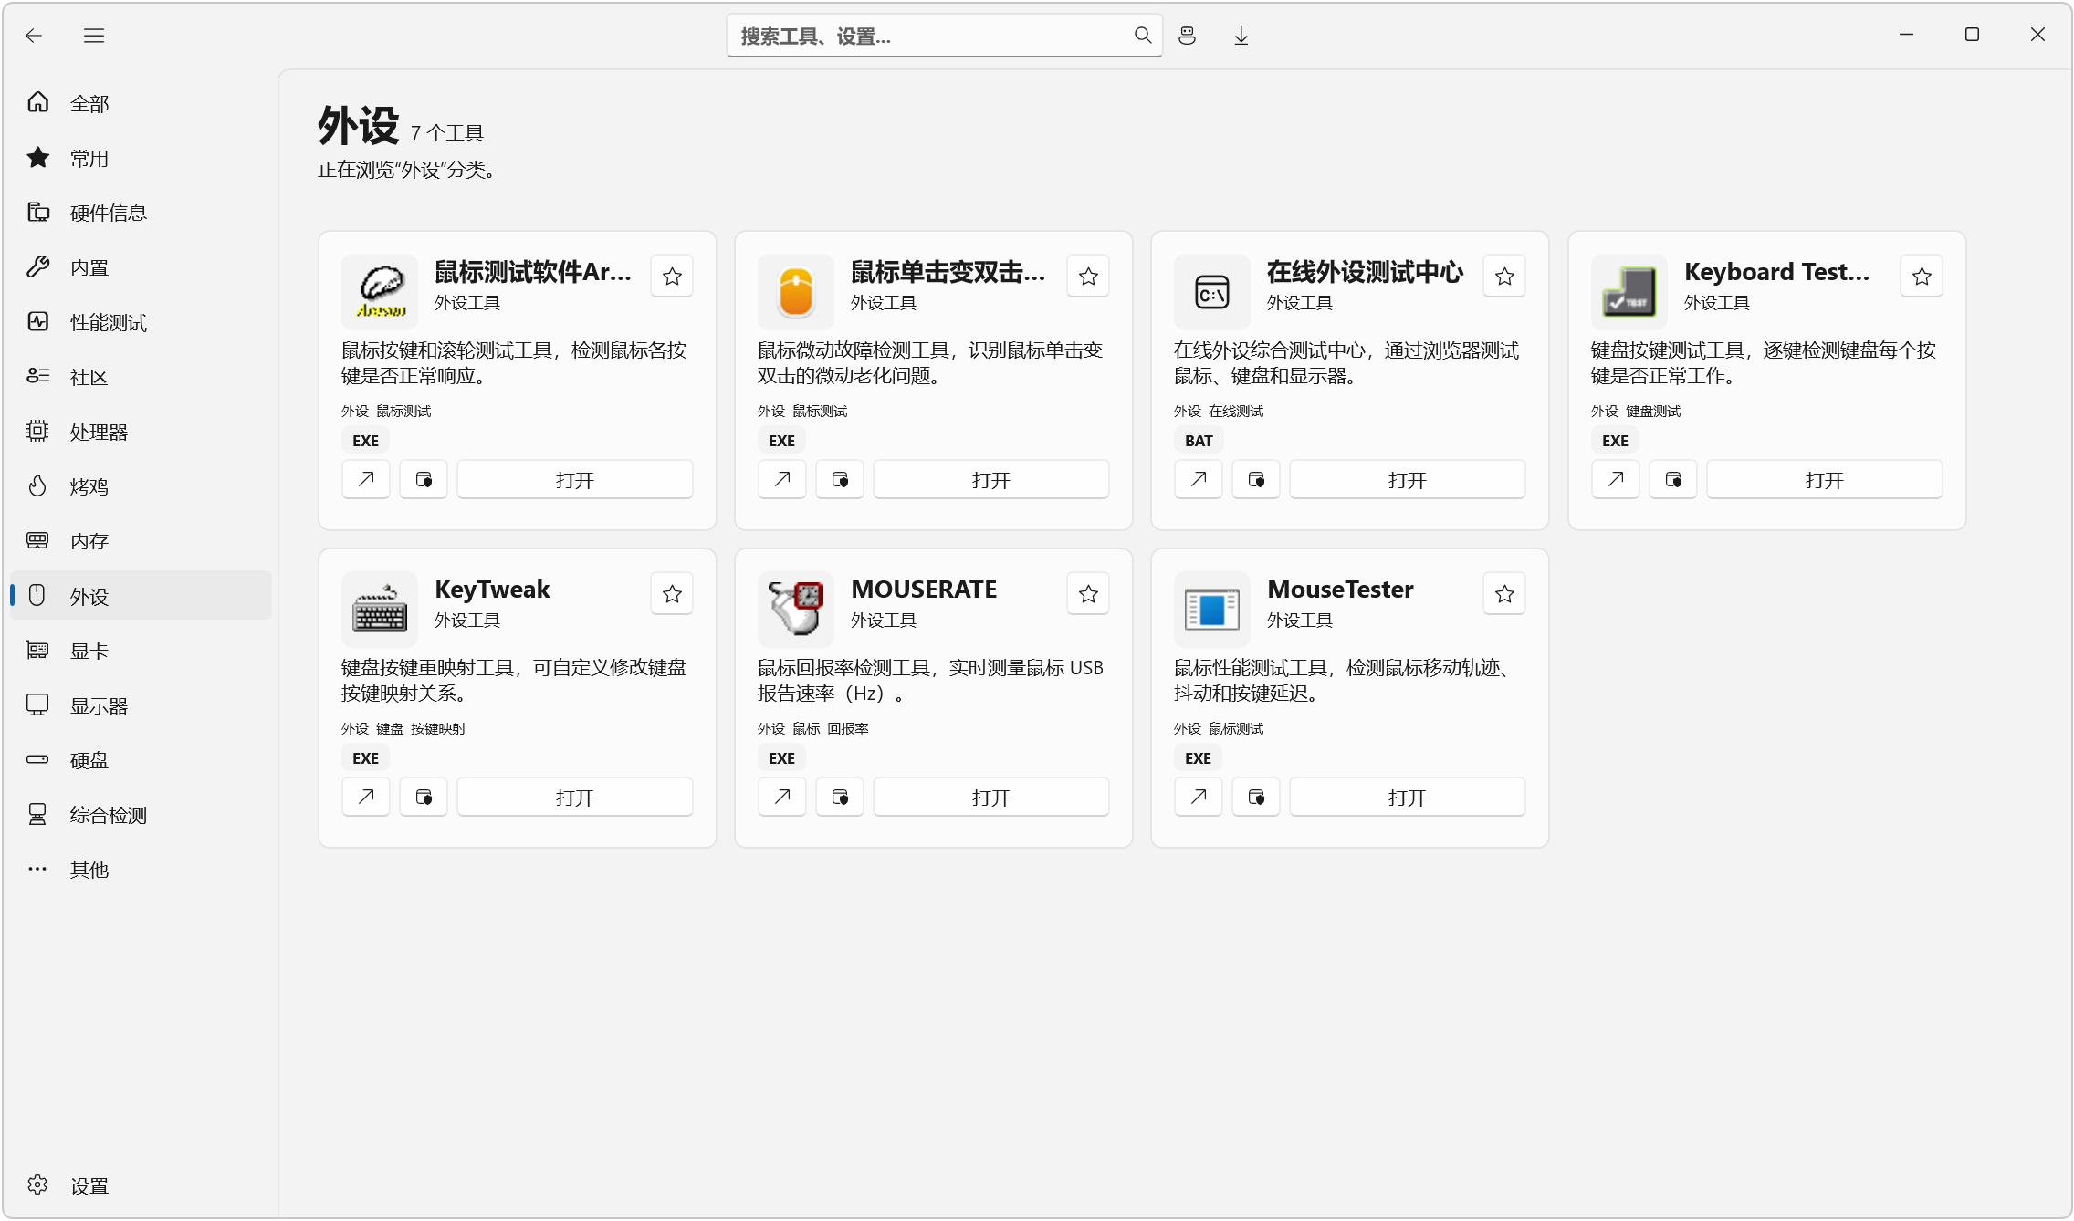Click 打开 for MOUSERATE
The image size is (2074, 1221).
coord(991,798)
